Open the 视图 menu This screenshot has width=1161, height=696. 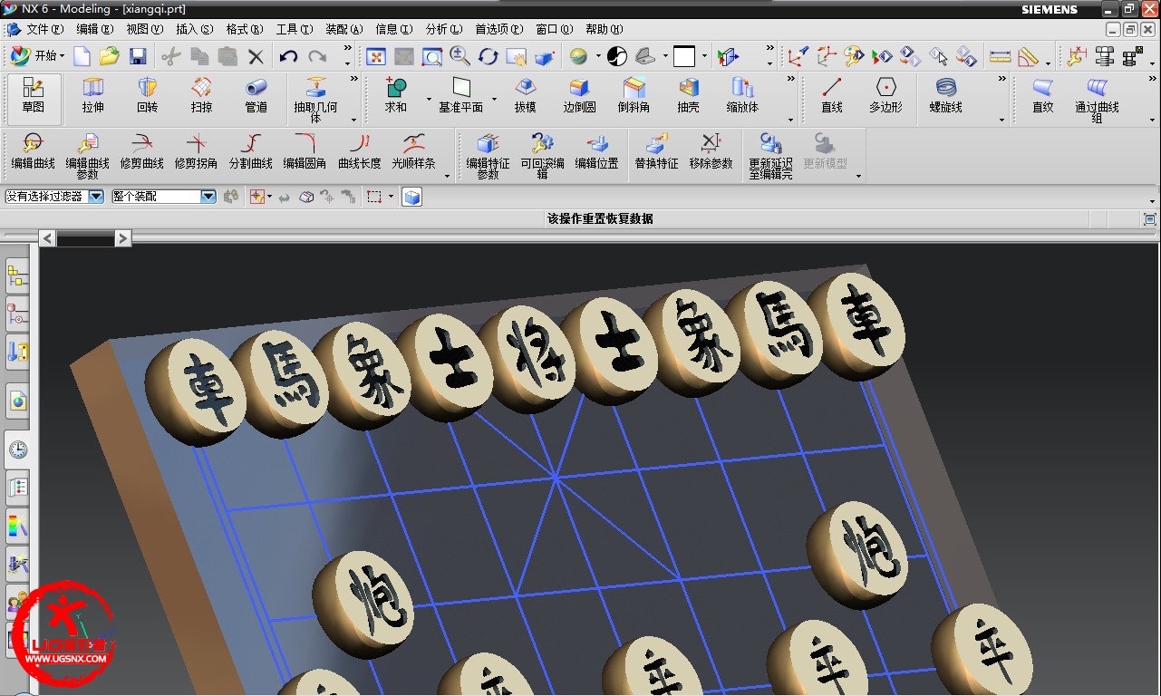(145, 29)
